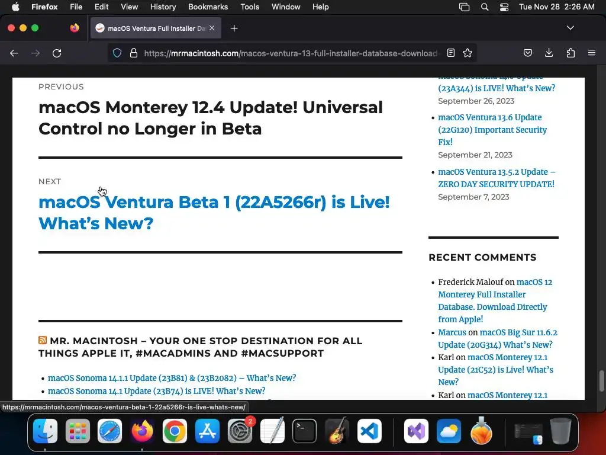Open the View menu
606x455 pixels.
point(129,7)
